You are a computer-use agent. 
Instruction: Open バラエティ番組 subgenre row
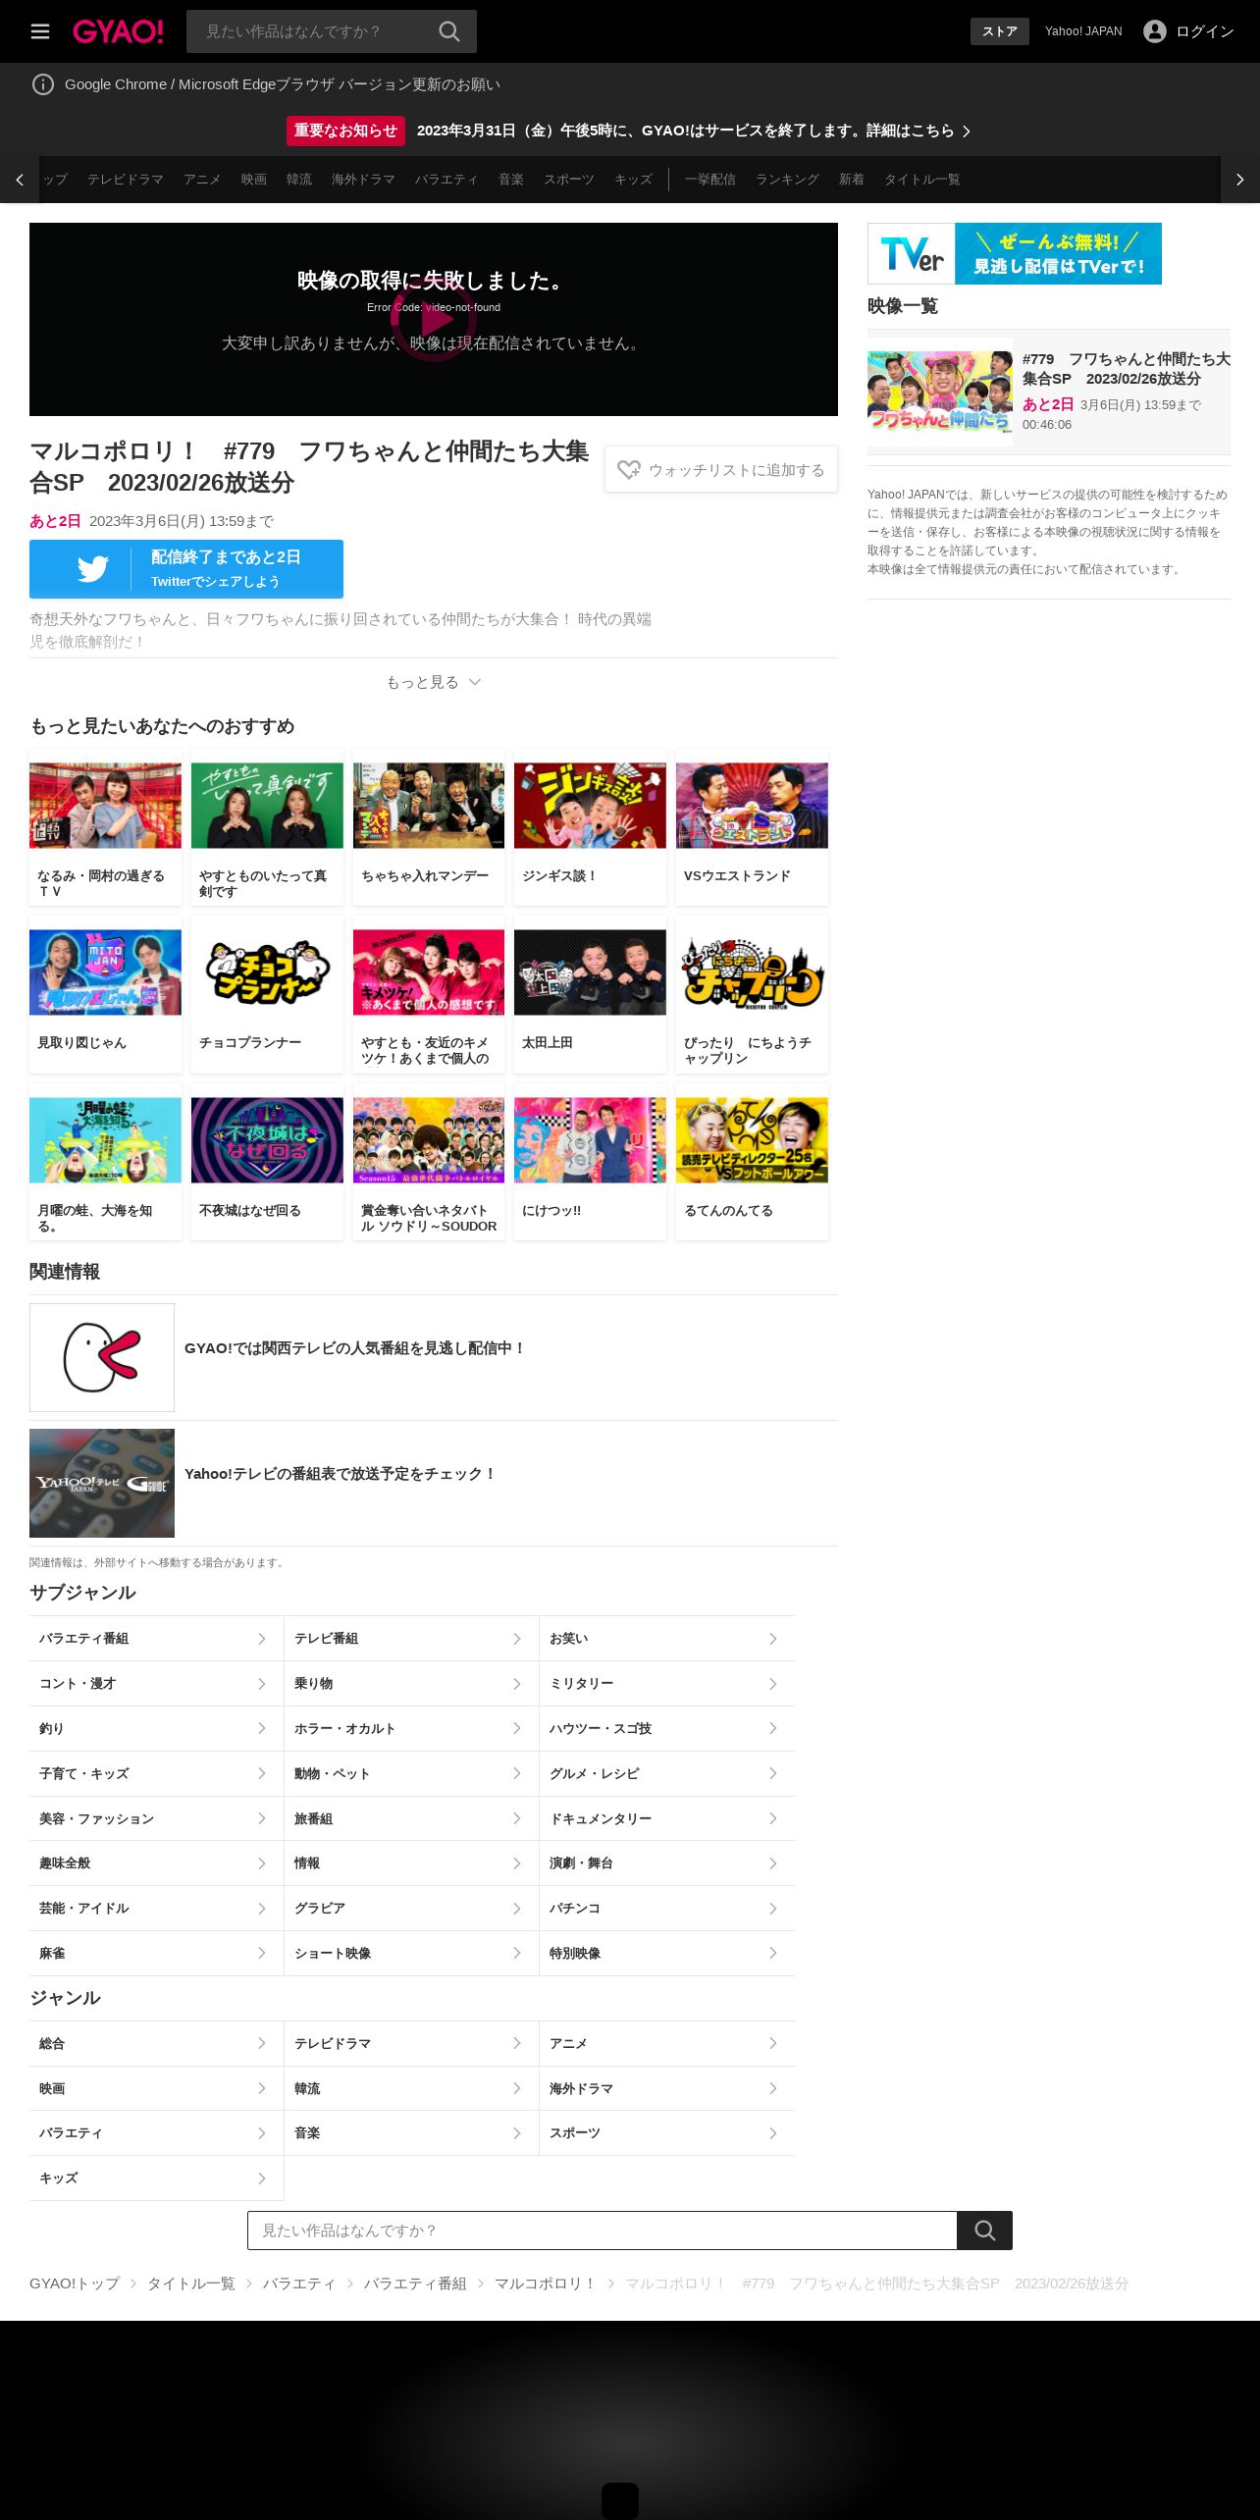coord(156,1639)
